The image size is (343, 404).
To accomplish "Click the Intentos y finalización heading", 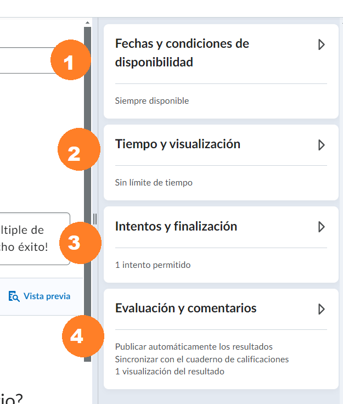I will click(x=176, y=226).
